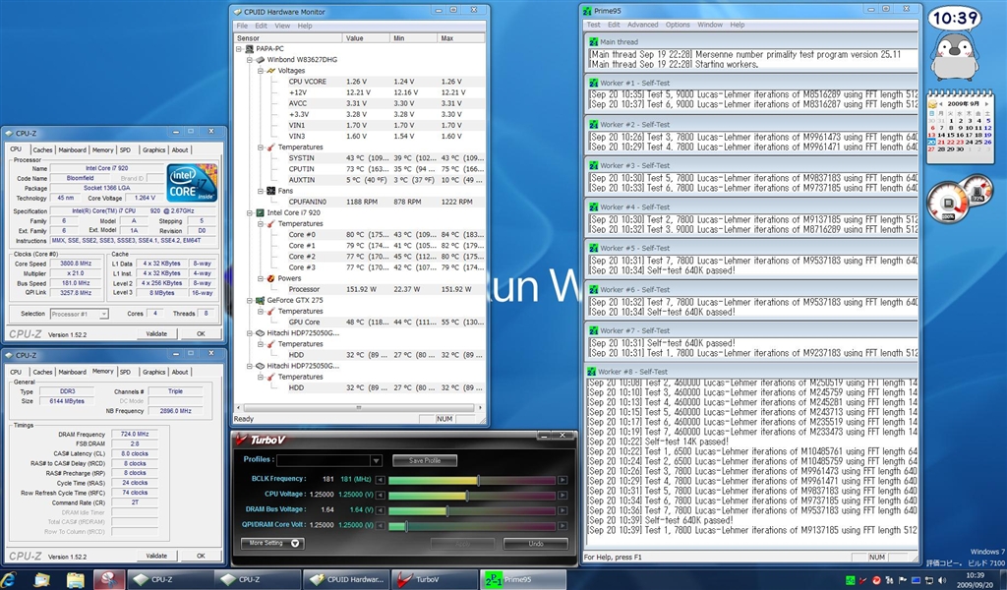
Task: Collapse the Voltages group under Winbond
Action: point(261,71)
